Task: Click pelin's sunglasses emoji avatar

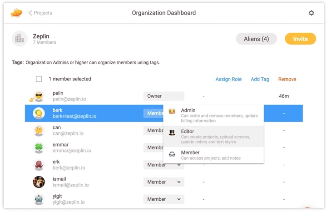Action: pos(39,96)
